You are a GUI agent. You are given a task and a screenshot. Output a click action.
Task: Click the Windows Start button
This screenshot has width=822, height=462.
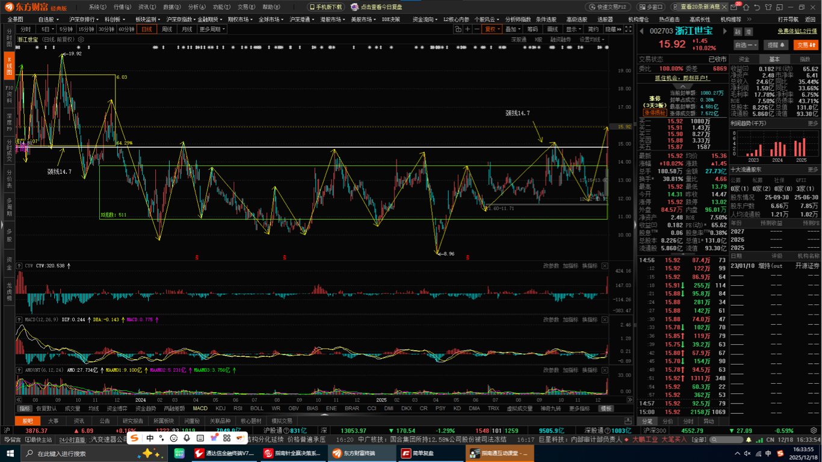[x=10, y=453]
